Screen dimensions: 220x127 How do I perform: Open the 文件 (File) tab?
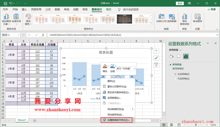coord(5,9)
